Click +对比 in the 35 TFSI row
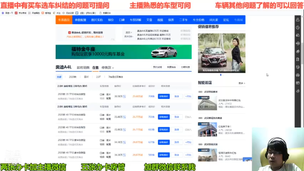This screenshot has width=304, height=171. tap(188, 96)
